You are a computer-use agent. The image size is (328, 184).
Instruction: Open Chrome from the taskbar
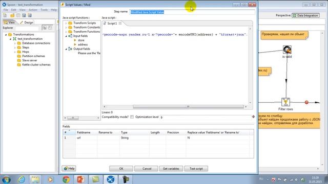66,179
